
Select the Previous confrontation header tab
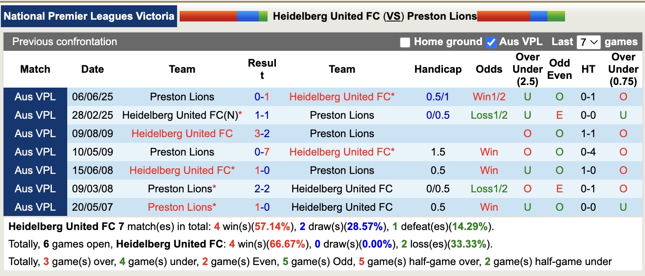point(64,42)
